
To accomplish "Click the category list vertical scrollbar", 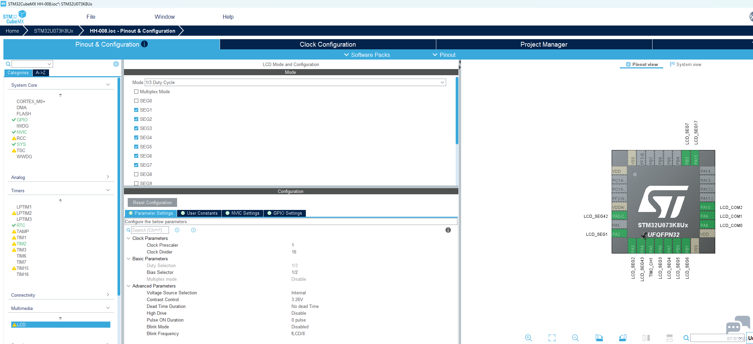I will tap(119, 187).
